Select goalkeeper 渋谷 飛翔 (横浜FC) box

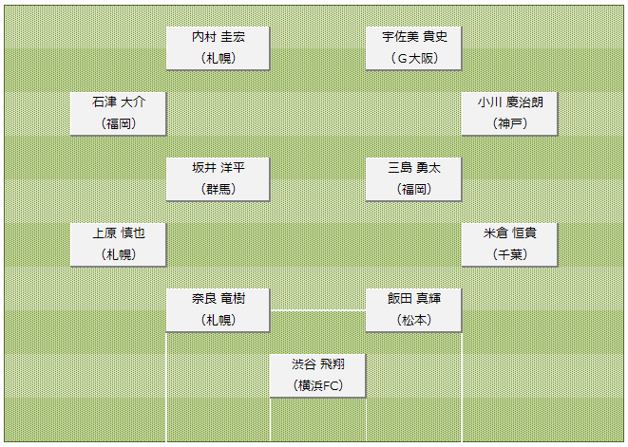click(318, 376)
